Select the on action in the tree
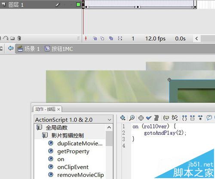215x179 pixels. click(x=61, y=159)
